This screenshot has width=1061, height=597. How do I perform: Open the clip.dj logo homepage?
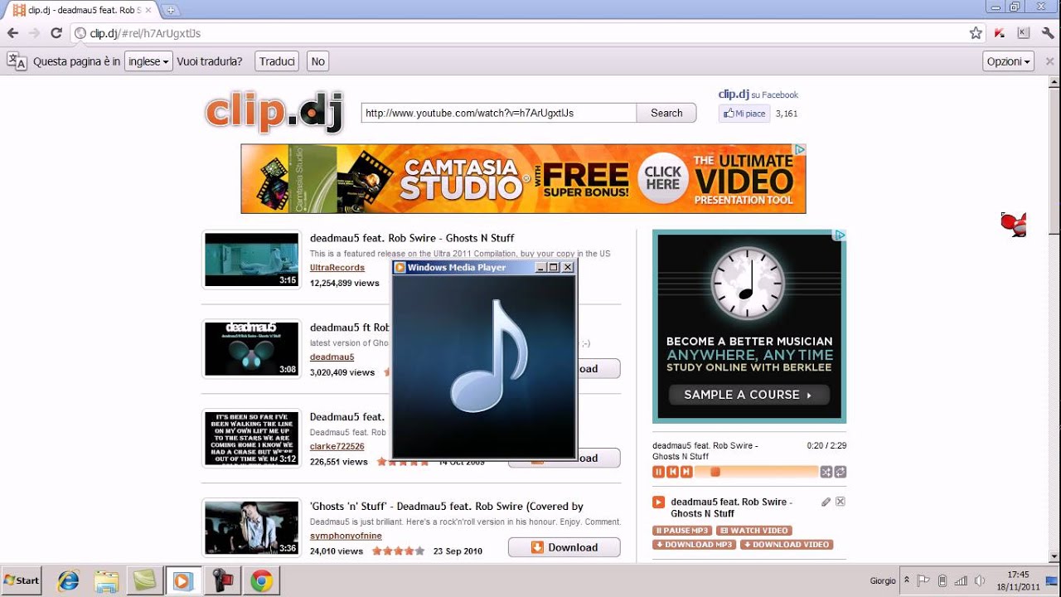coord(274,111)
